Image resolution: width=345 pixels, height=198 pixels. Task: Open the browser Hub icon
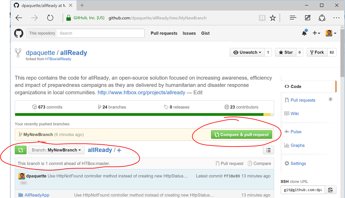click(x=293, y=18)
